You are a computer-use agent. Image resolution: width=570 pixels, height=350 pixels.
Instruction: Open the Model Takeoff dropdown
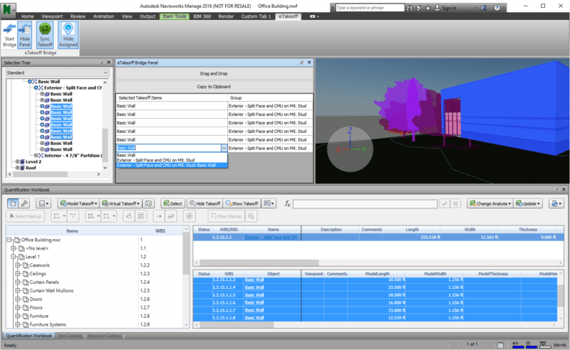click(78, 203)
